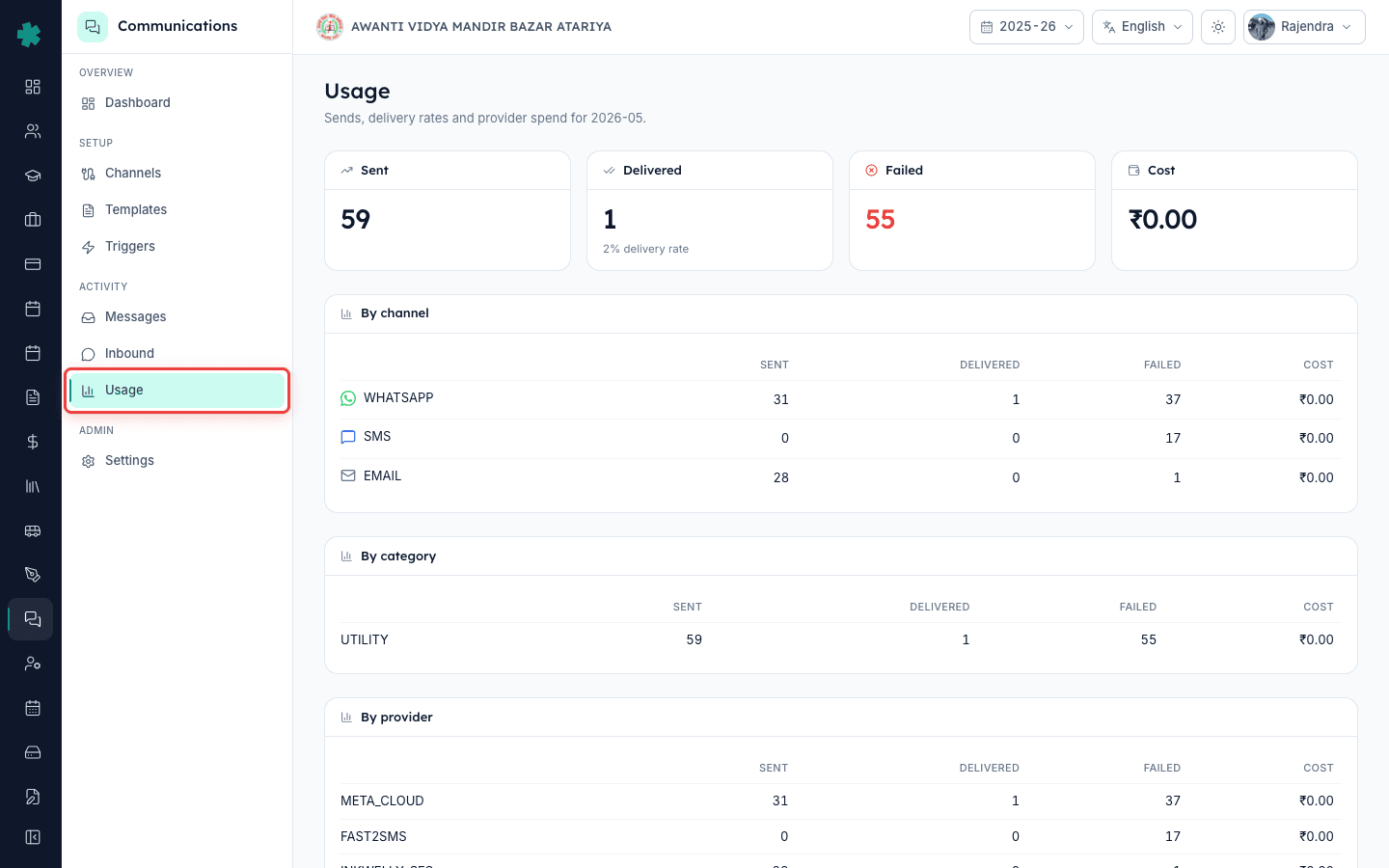Click calendar icon directly below credit card icon

click(x=33, y=309)
